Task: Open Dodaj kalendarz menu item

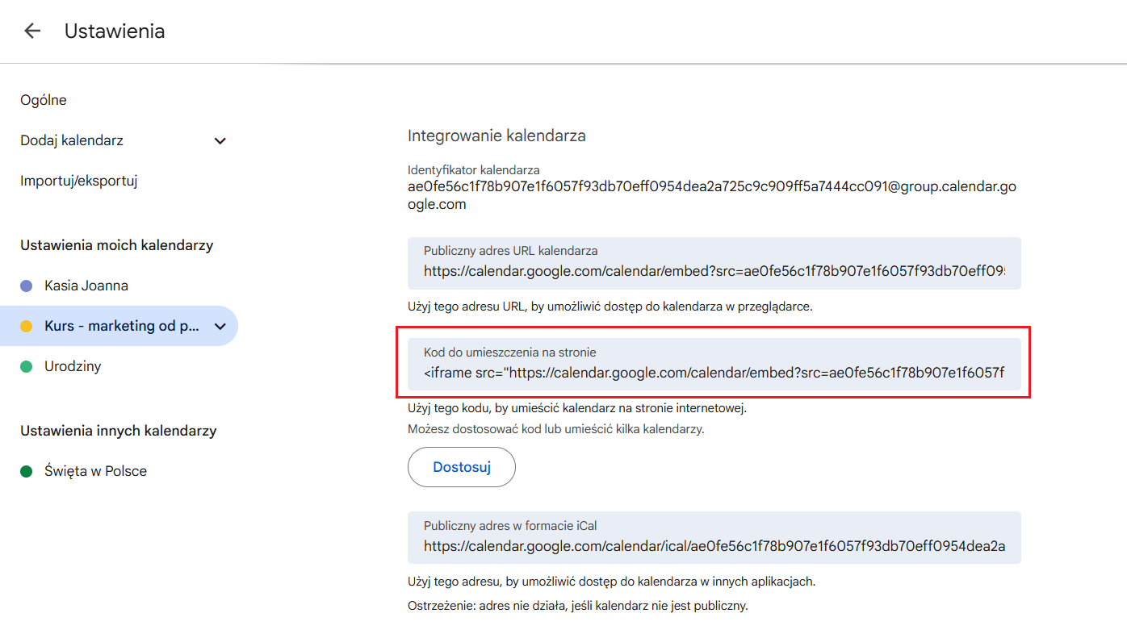Action: click(x=72, y=140)
